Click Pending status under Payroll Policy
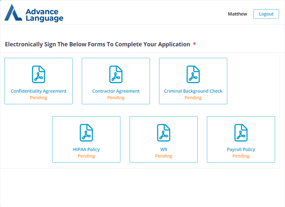Viewport: 285px width, 207px height. 241,156
